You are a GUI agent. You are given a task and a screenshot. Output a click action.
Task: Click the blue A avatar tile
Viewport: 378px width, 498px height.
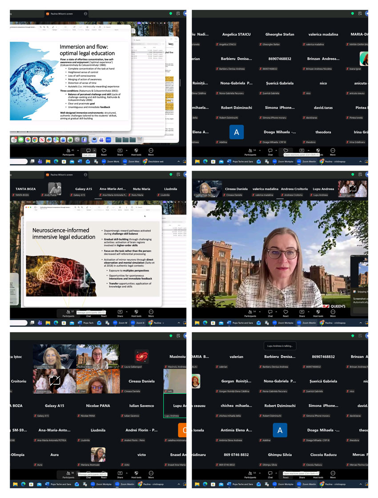tap(237, 132)
